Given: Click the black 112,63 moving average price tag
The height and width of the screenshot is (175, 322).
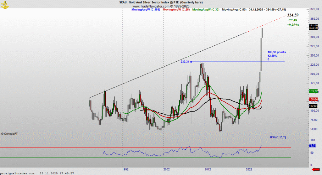Looking at the screenshot, I should click(313, 106).
